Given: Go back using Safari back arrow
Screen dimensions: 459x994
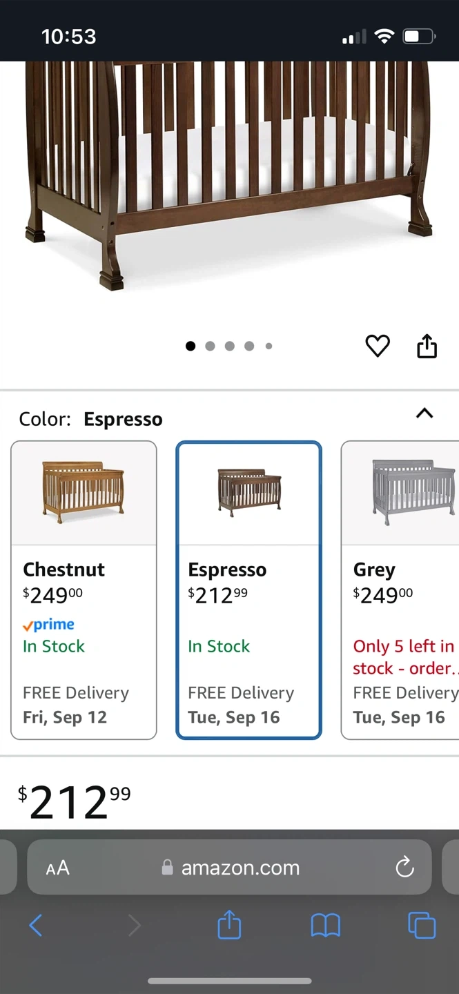Looking at the screenshot, I should 36,925.
